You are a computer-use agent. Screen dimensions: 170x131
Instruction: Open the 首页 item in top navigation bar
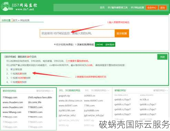[x=102, y=8]
